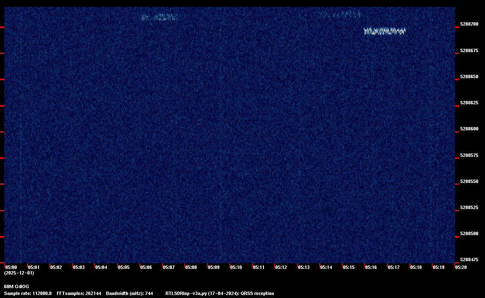Click the 5288650 frequency label

tap(469, 77)
